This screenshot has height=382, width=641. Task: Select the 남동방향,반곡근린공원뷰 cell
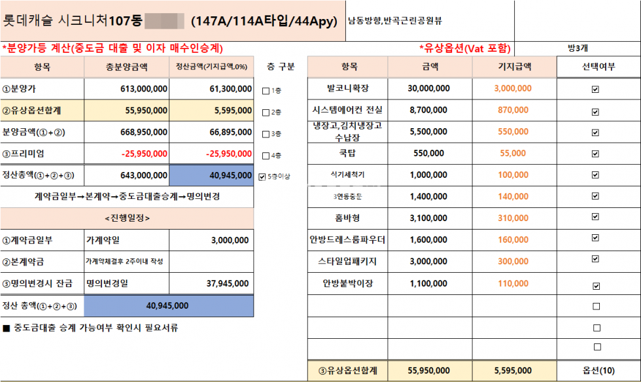click(x=430, y=21)
